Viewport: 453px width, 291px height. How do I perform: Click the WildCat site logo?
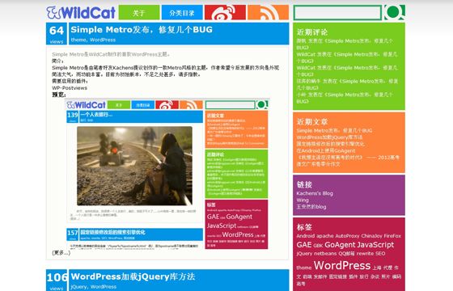(x=81, y=12)
